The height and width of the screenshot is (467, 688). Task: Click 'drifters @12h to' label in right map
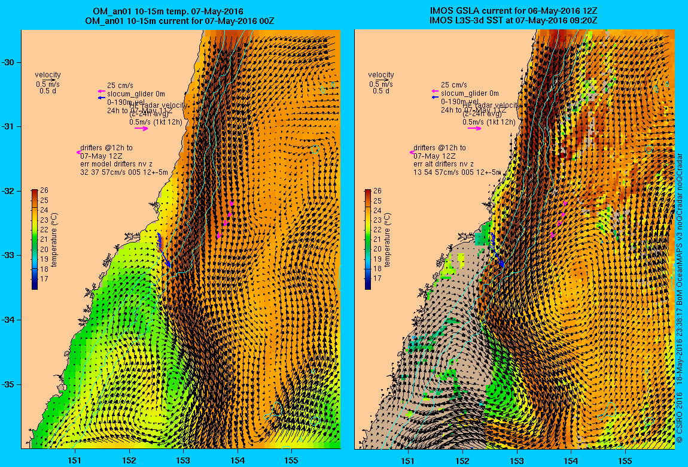tap(439, 148)
